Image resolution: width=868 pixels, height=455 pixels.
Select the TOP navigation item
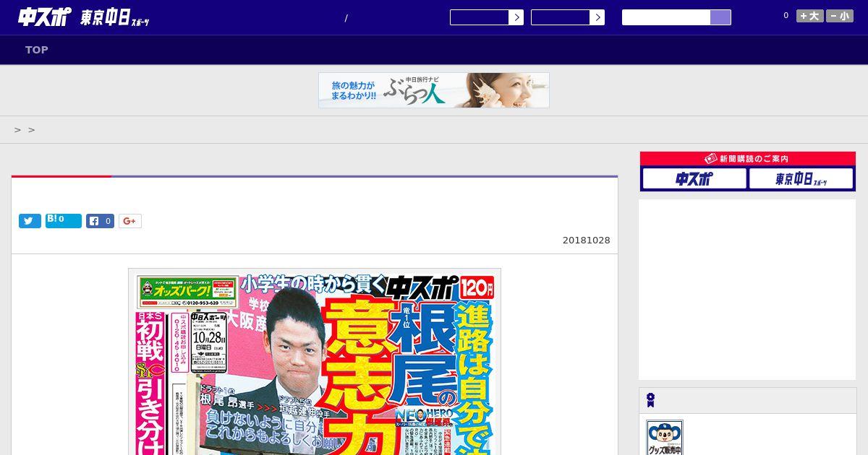pyautogui.click(x=37, y=50)
